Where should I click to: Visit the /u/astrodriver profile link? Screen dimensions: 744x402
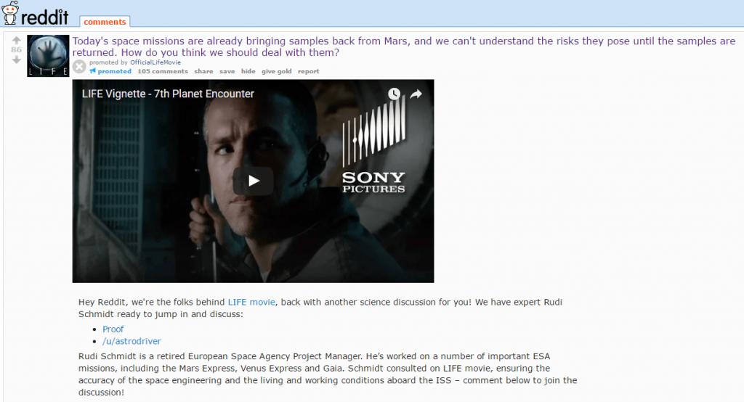(132, 341)
